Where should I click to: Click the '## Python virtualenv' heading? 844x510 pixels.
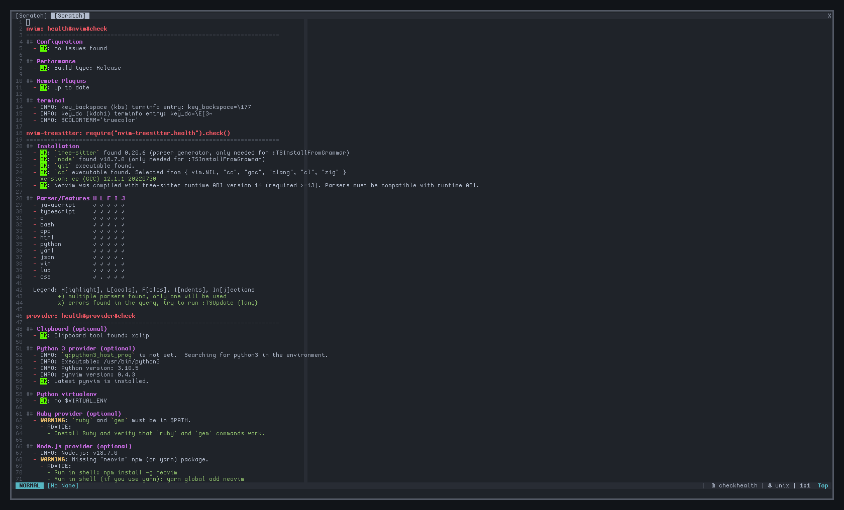[61, 394]
